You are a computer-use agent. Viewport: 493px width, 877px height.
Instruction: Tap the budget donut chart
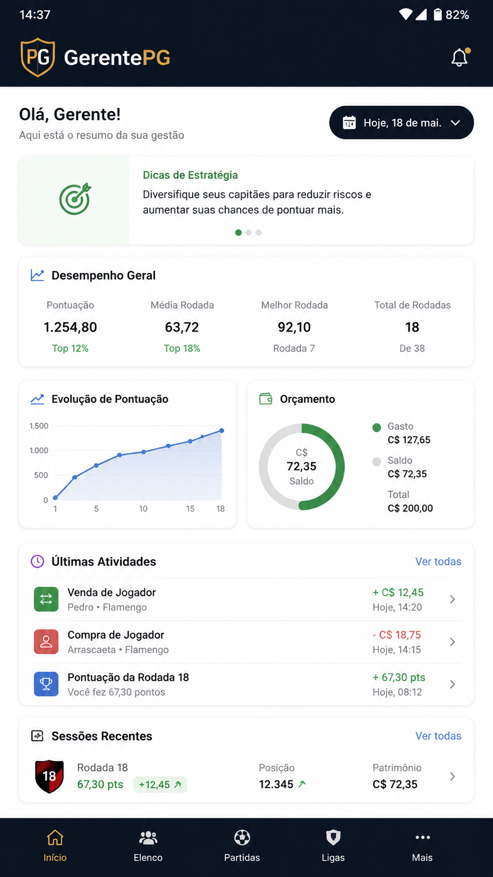click(302, 466)
